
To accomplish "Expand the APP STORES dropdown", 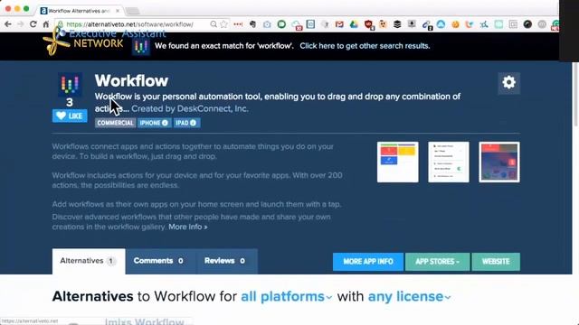I will 437,262.
